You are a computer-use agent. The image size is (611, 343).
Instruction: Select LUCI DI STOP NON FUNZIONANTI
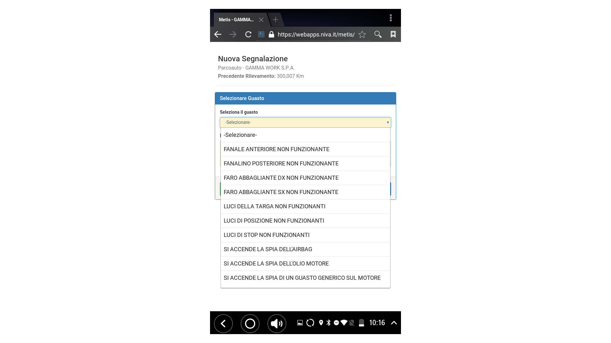pos(266,235)
